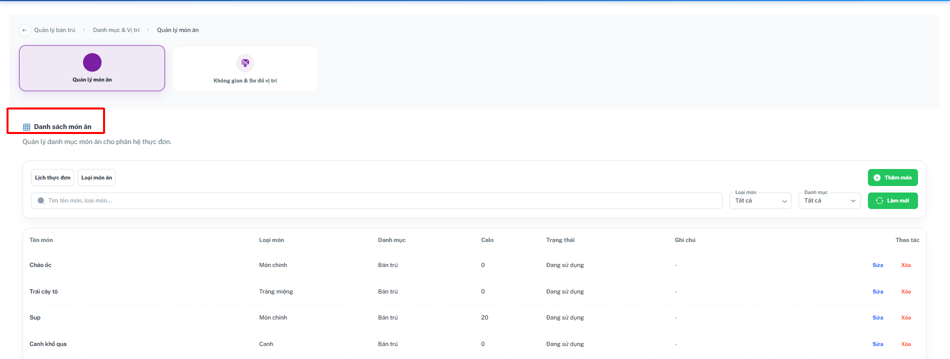Select the Không gian & Sơ đồ vị trí card
The width and height of the screenshot is (950, 359).
(x=245, y=69)
